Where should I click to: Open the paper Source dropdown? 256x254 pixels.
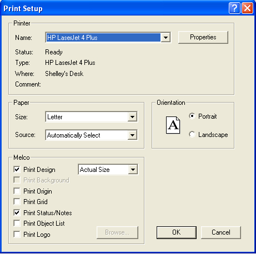tap(132, 135)
